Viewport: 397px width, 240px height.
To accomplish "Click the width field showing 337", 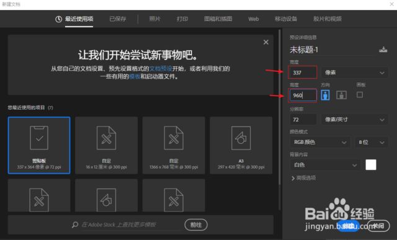I will (303, 73).
